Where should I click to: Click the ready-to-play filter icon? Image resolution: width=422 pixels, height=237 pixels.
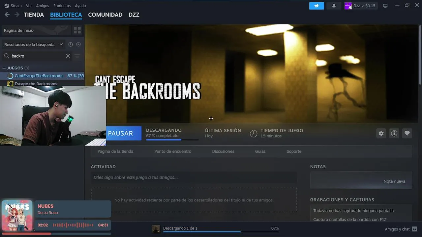[x=78, y=44]
